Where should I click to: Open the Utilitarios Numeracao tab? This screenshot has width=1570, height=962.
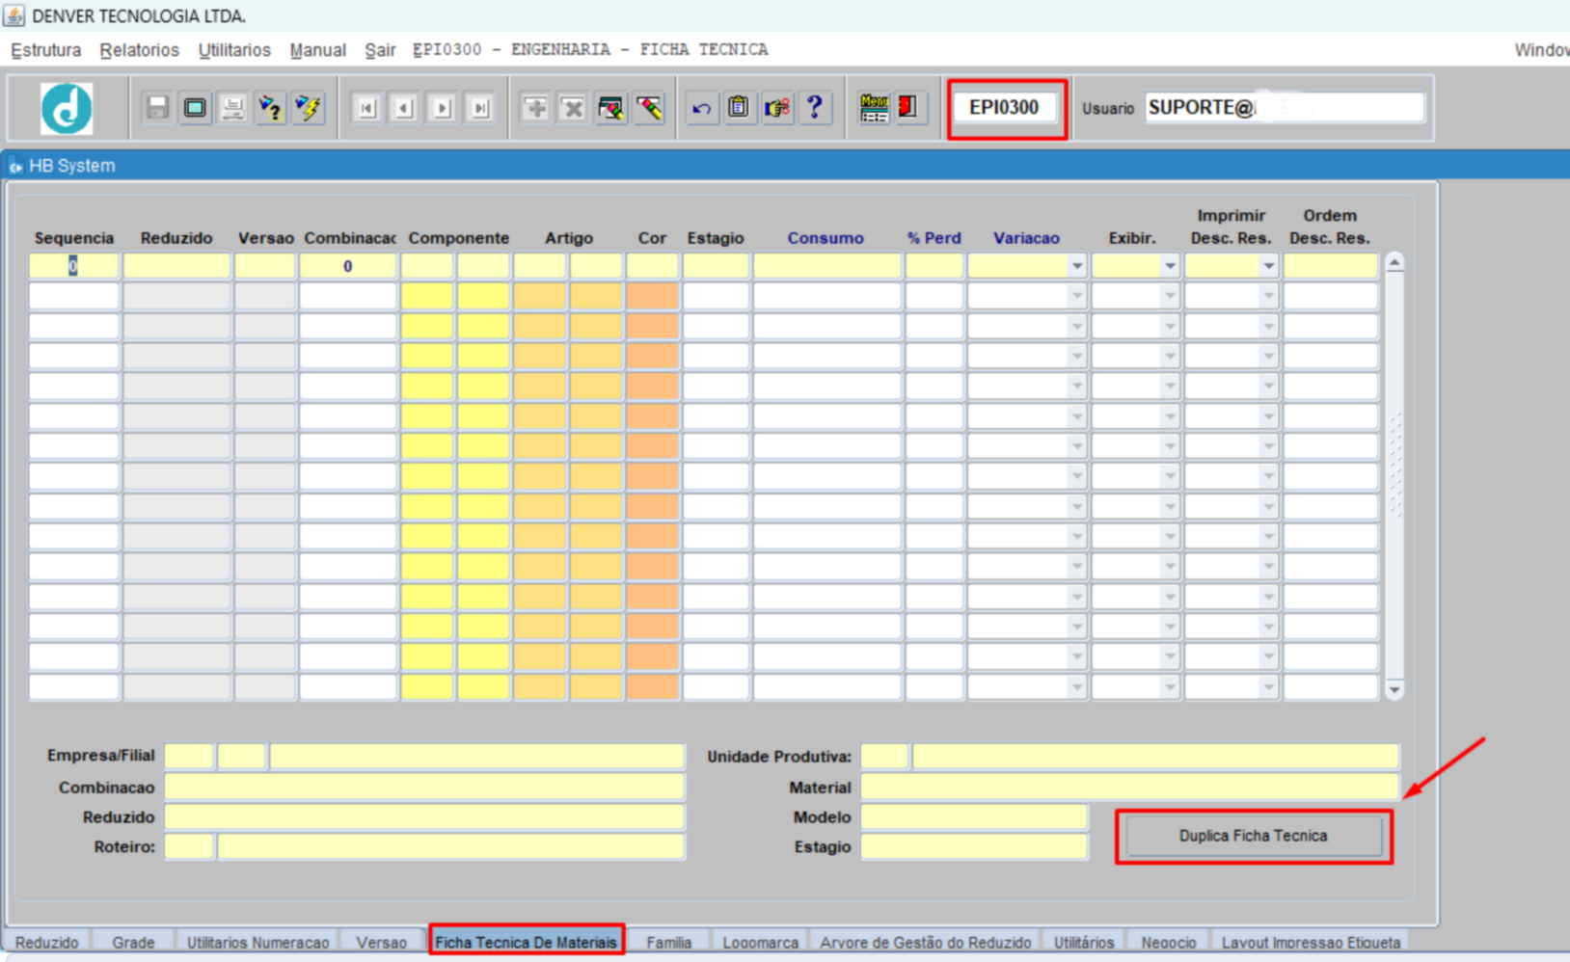(257, 942)
